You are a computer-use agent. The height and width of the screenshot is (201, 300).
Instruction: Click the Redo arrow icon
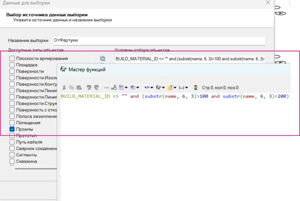tap(96, 87)
